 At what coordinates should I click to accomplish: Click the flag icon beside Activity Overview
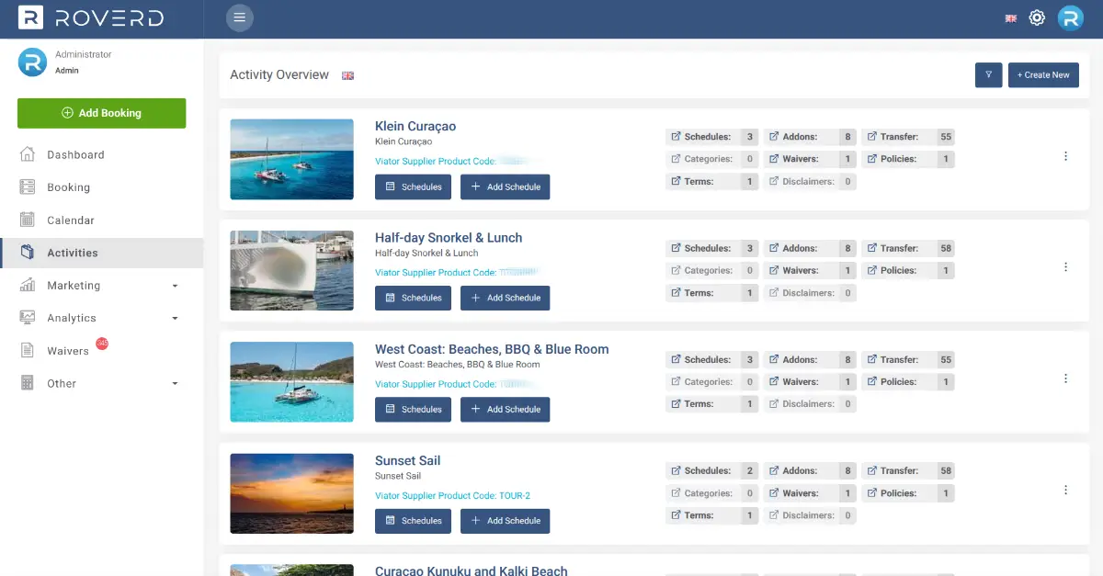pos(347,75)
